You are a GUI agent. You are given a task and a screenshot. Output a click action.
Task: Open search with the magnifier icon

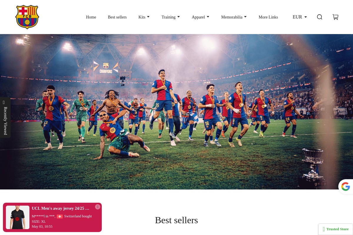click(x=319, y=17)
